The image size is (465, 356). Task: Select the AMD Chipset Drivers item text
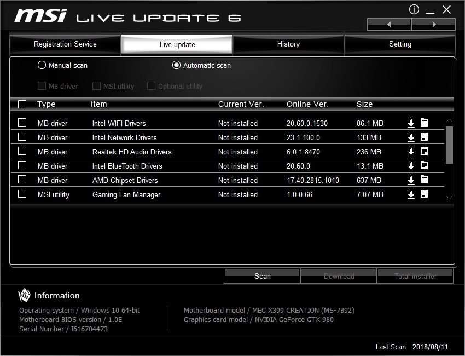(125, 180)
